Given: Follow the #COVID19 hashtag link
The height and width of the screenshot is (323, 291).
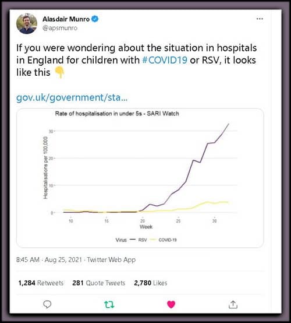Looking at the screenshot, I should coord(165,60).
